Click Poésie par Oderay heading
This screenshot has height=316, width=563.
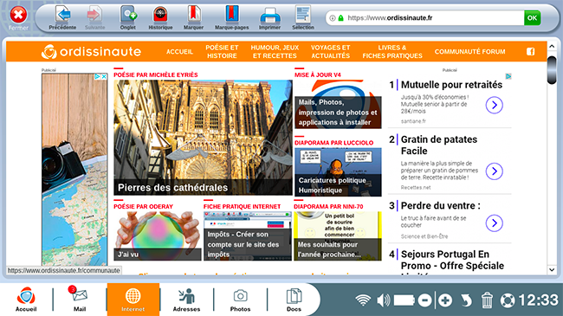tap(143, 206)
